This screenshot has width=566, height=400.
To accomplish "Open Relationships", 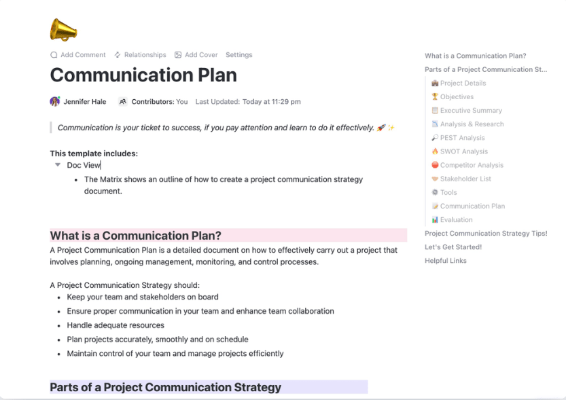I will pos(140,55).
